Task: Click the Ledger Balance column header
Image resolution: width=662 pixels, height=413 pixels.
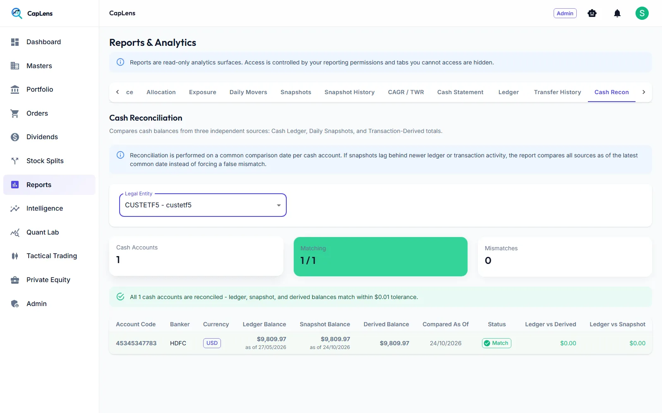Action: [264, 324]
